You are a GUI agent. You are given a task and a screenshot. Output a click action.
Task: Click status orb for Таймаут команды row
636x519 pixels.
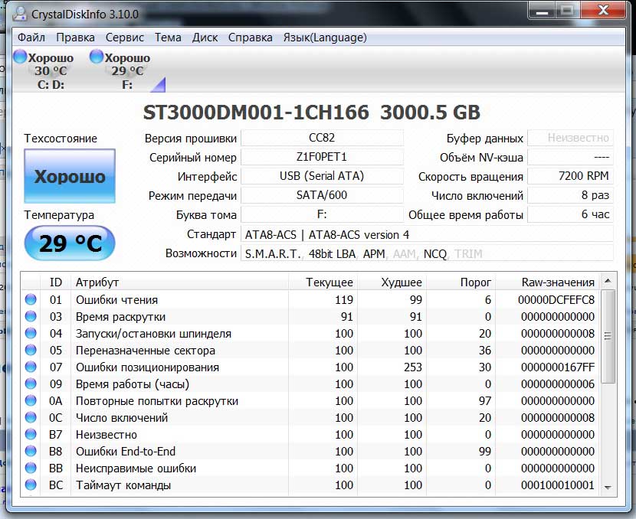click(31, 485)
